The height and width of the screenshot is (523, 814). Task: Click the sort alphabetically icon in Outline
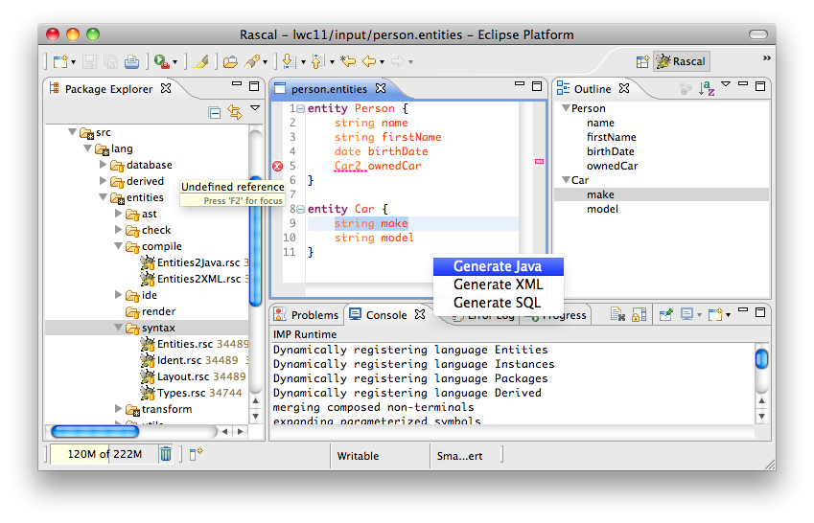pos(708,88)
